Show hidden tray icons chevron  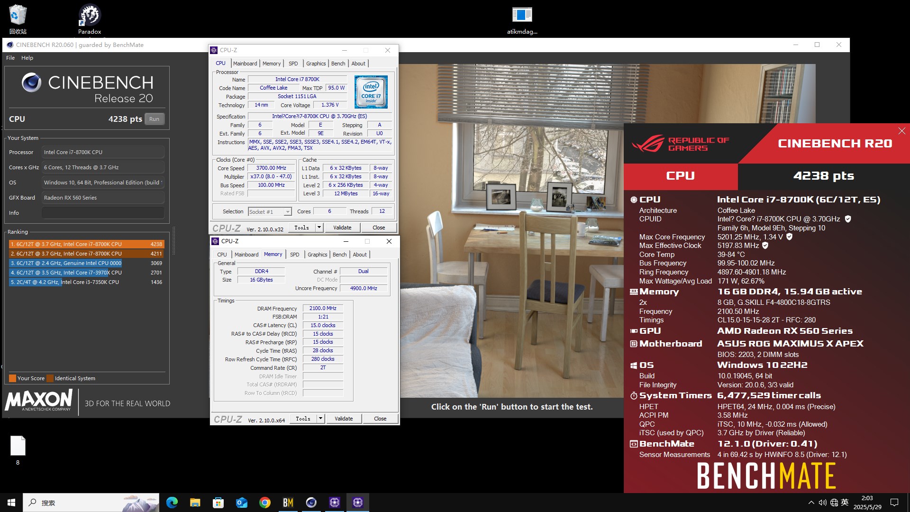point(811,503)
